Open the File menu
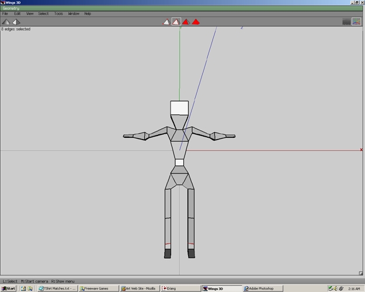Screen dimensions: 365x292 coord(5,14)
